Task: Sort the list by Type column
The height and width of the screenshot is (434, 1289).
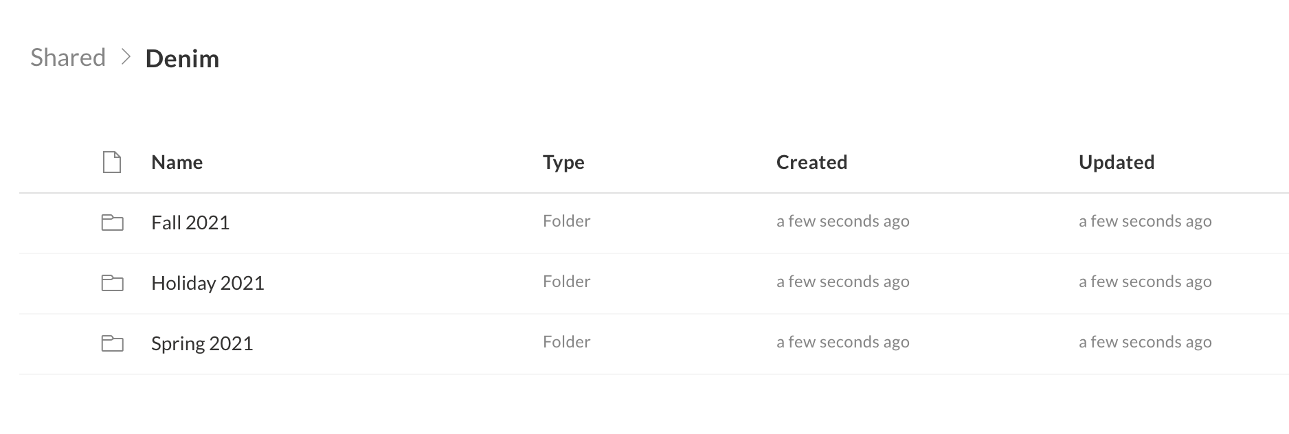Action: click(x=563, y=163)
